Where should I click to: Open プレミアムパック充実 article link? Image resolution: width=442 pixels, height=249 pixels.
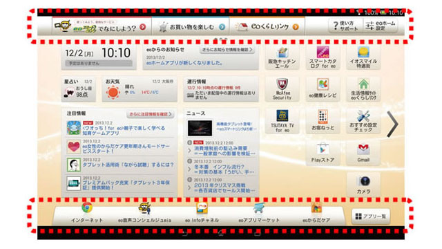point(126,185)
